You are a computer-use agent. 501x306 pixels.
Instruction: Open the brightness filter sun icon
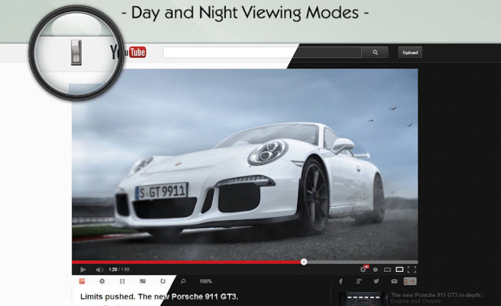point(102,281)
